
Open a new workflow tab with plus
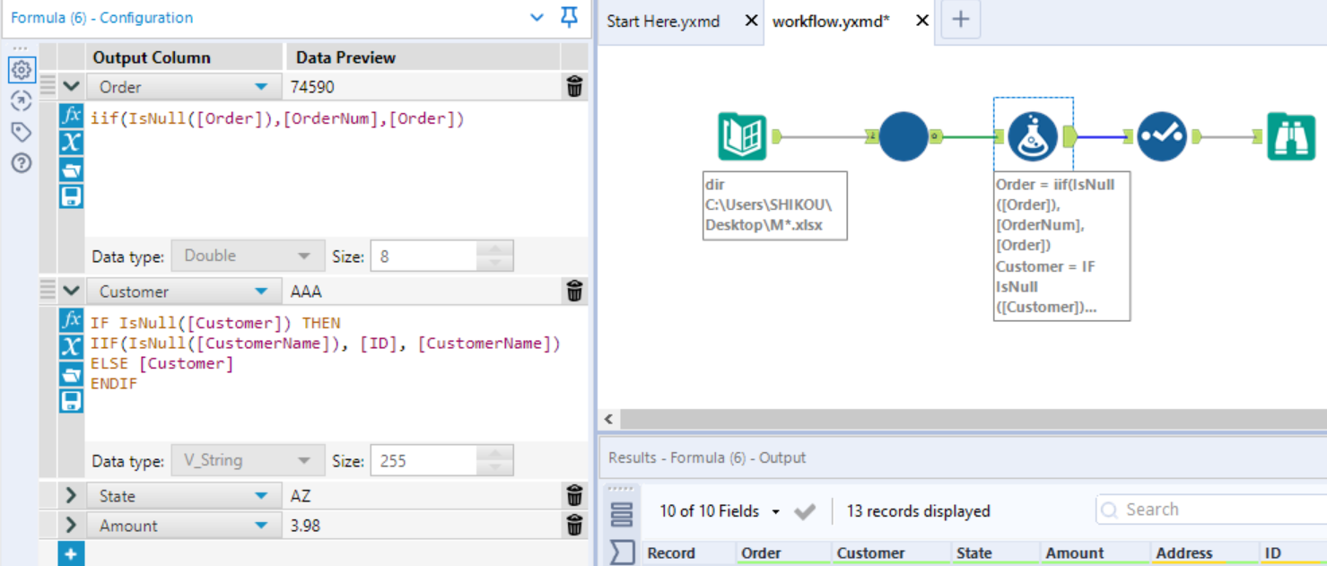coord(960,20)
